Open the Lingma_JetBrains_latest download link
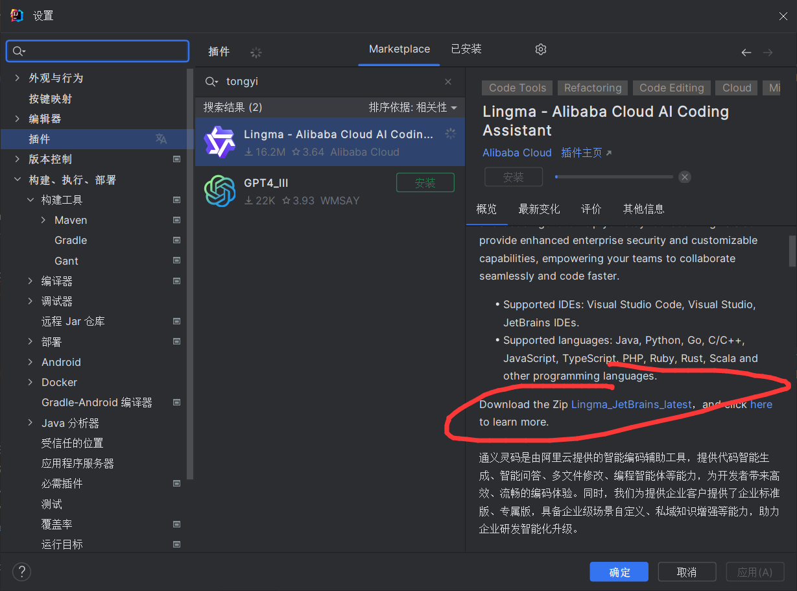Image resolution: width=797 pixels, height=591 pixels. [x=632, y=404]
